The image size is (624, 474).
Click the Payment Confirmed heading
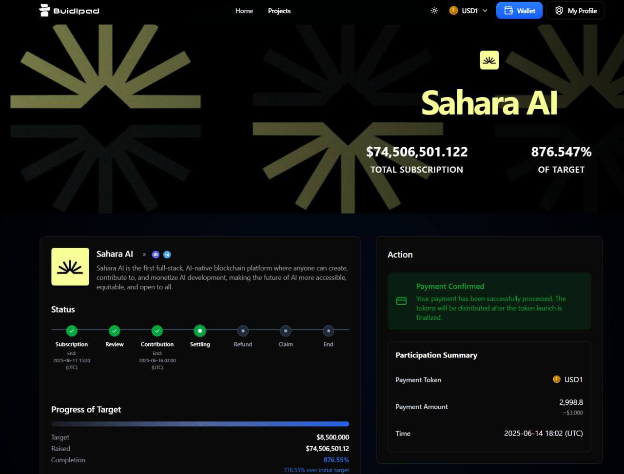click(x=450, y=286)
